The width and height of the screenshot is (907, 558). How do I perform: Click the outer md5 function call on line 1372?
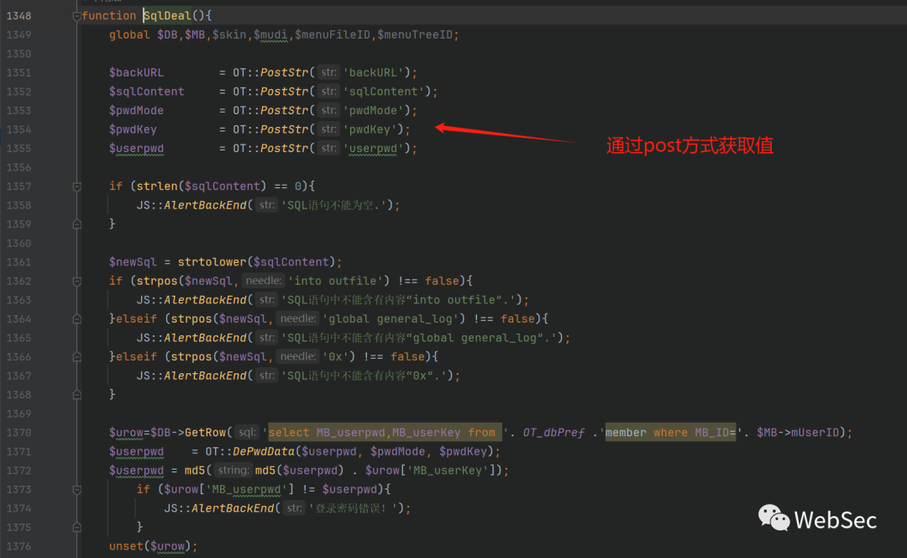(195, 471)
